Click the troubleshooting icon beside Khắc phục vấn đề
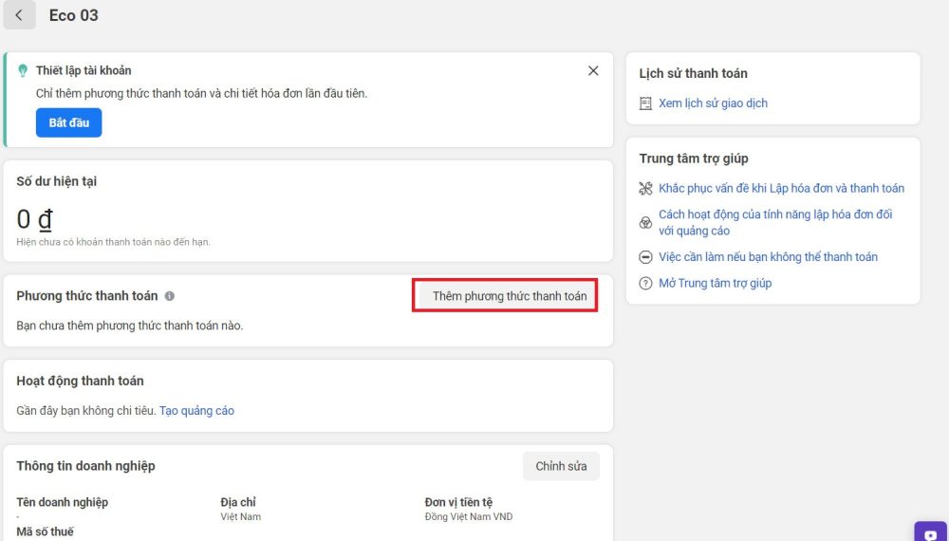The width and height of the screenshot is (949, 541). point(645,188)
